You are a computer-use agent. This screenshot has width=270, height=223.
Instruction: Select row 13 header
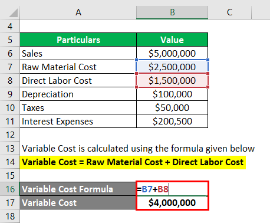[x=10, y=148]
